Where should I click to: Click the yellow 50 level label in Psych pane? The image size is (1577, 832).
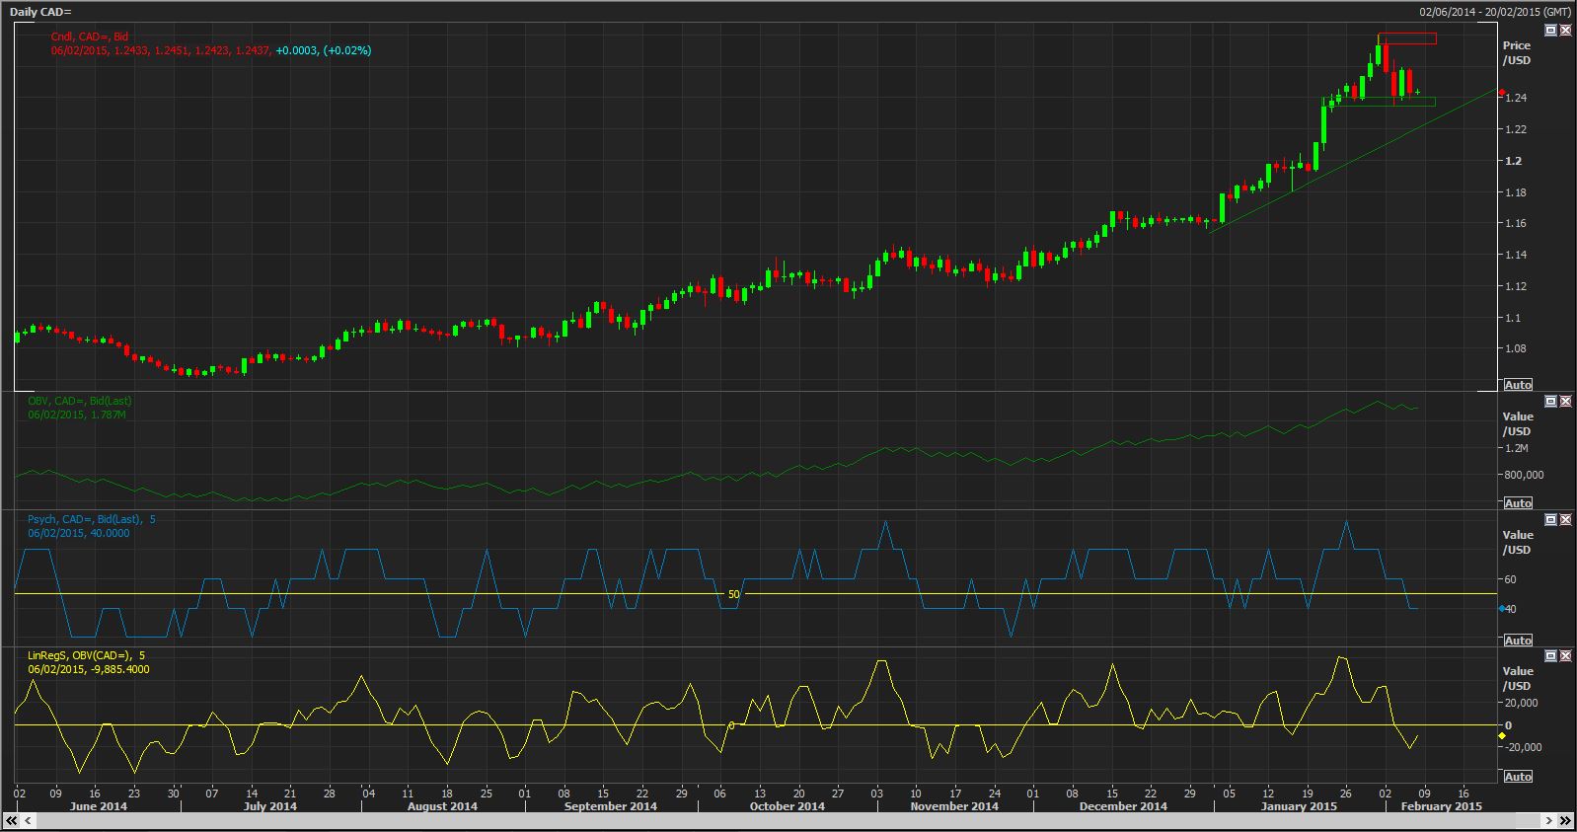(733, 594)
